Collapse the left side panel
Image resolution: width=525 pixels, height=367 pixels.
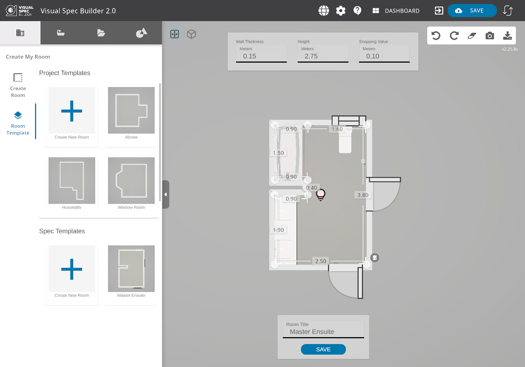(x=166, y=194)
